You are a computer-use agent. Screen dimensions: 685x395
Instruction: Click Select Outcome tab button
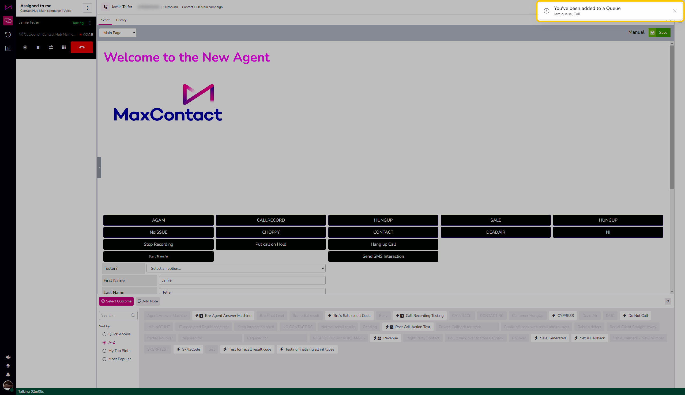[x=116, y=301]
